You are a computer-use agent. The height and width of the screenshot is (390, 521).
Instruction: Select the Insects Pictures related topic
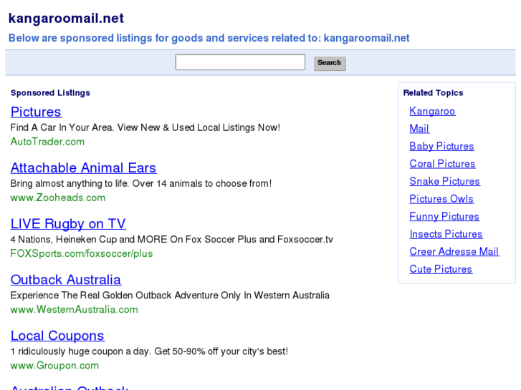click(446, 234)
